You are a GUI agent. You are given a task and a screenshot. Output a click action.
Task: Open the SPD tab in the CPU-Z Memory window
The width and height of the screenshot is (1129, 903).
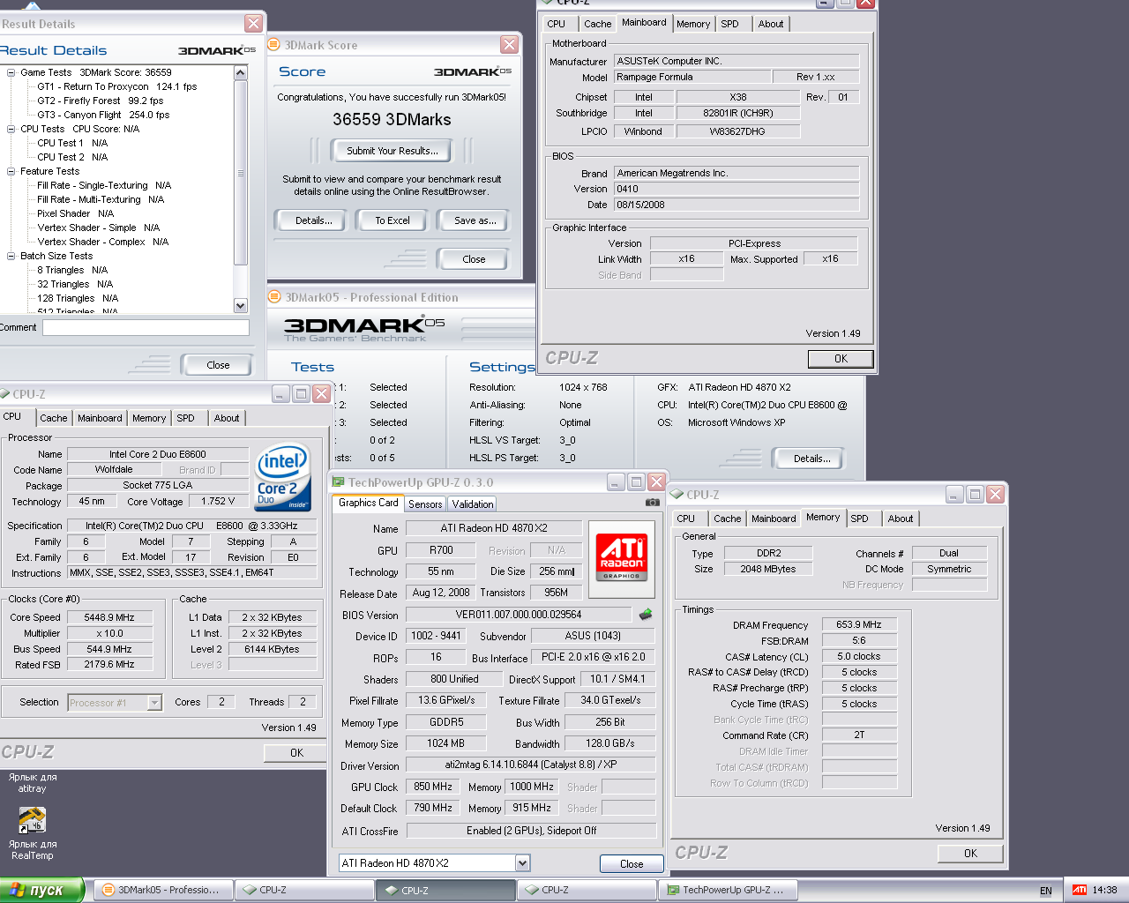(859, 519)
